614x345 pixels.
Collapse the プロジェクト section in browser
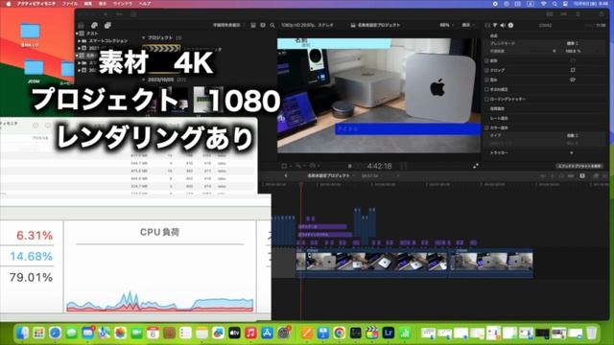point(143,37)
